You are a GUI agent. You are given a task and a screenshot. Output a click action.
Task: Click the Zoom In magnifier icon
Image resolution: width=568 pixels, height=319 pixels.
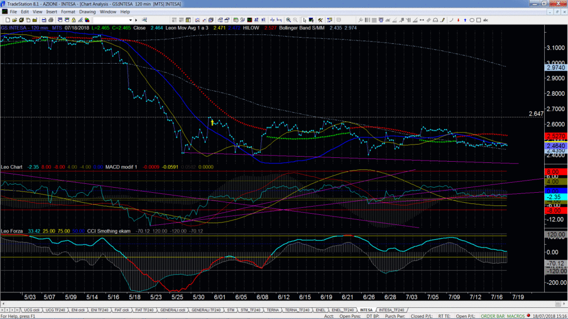(288, 20)
